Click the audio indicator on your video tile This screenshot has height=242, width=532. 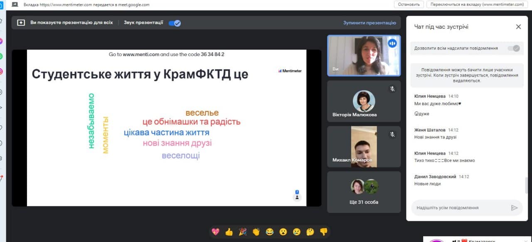392,43
